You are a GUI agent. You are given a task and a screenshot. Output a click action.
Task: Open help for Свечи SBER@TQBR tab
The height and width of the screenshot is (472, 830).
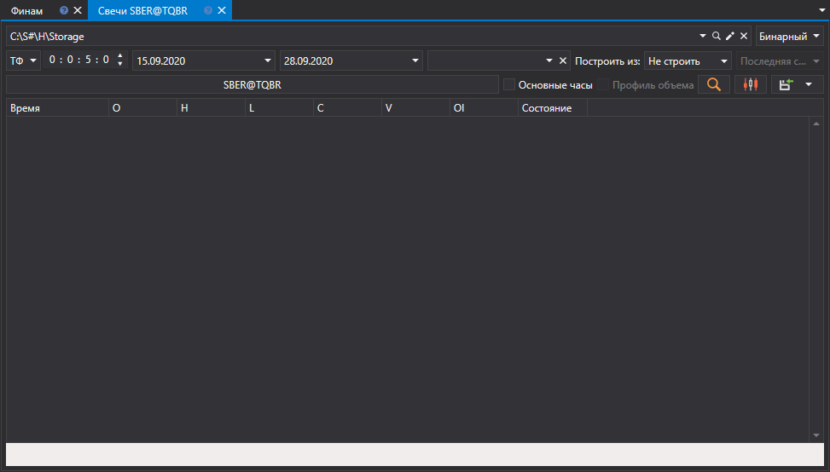pos(208,10)
